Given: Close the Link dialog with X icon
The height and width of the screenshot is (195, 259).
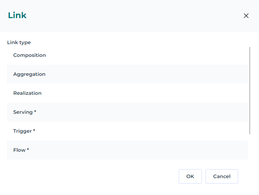Looking at the screenshot, I should [246, 16].
